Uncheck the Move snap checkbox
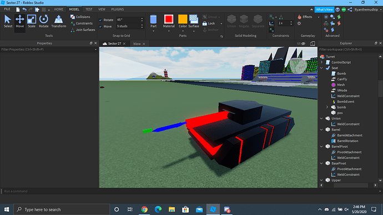 [100, 27]
